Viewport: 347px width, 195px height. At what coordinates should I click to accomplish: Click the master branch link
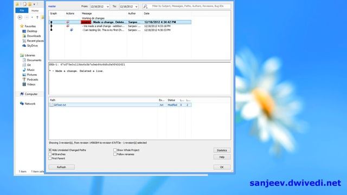tap(52, 6)
